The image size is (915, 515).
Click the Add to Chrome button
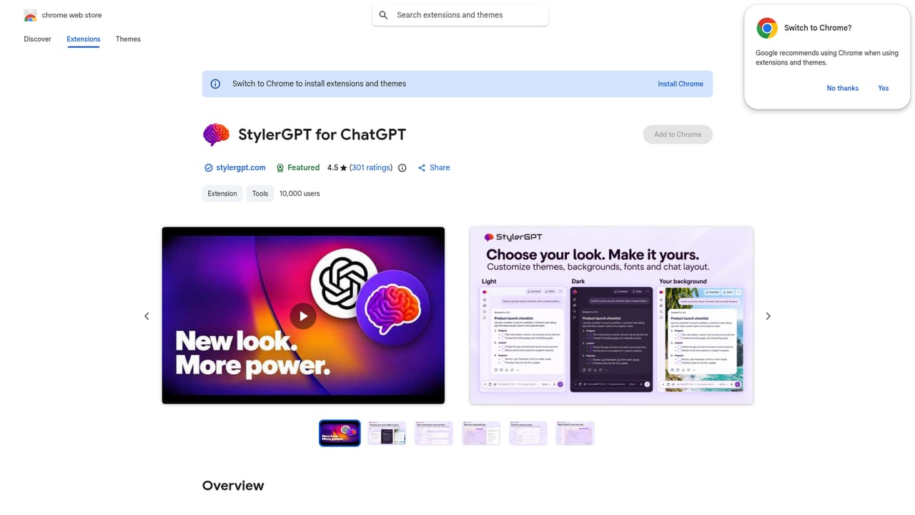tap(678, 134)
